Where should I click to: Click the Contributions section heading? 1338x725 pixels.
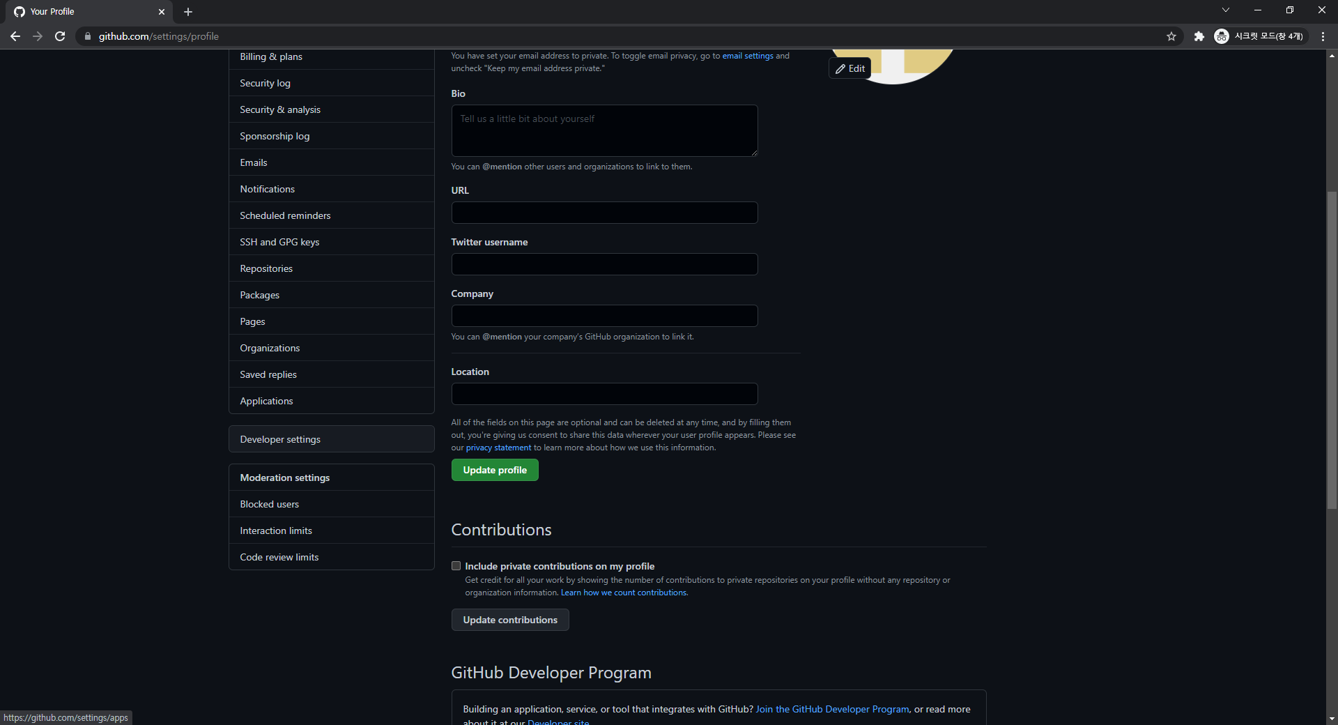click(x=501, y=530)
